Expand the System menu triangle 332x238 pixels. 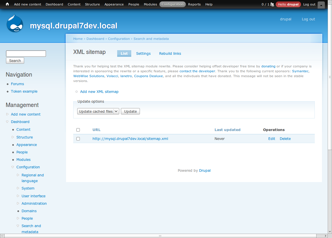coord(18,188)
